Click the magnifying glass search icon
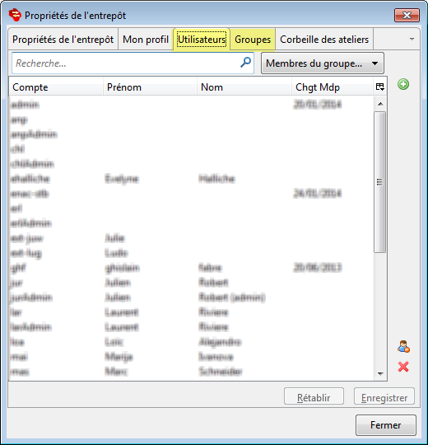428x445 pixels. [245, 63]
